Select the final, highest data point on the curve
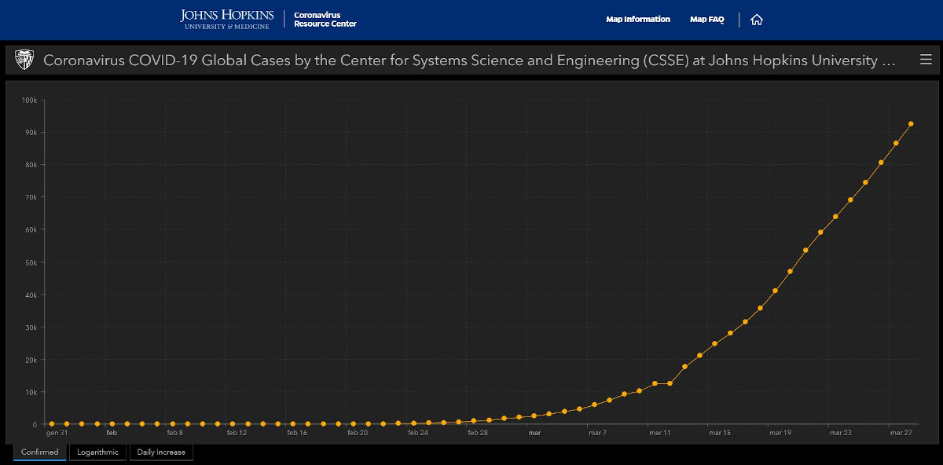 pyautogui.click(x=911, y=123)
